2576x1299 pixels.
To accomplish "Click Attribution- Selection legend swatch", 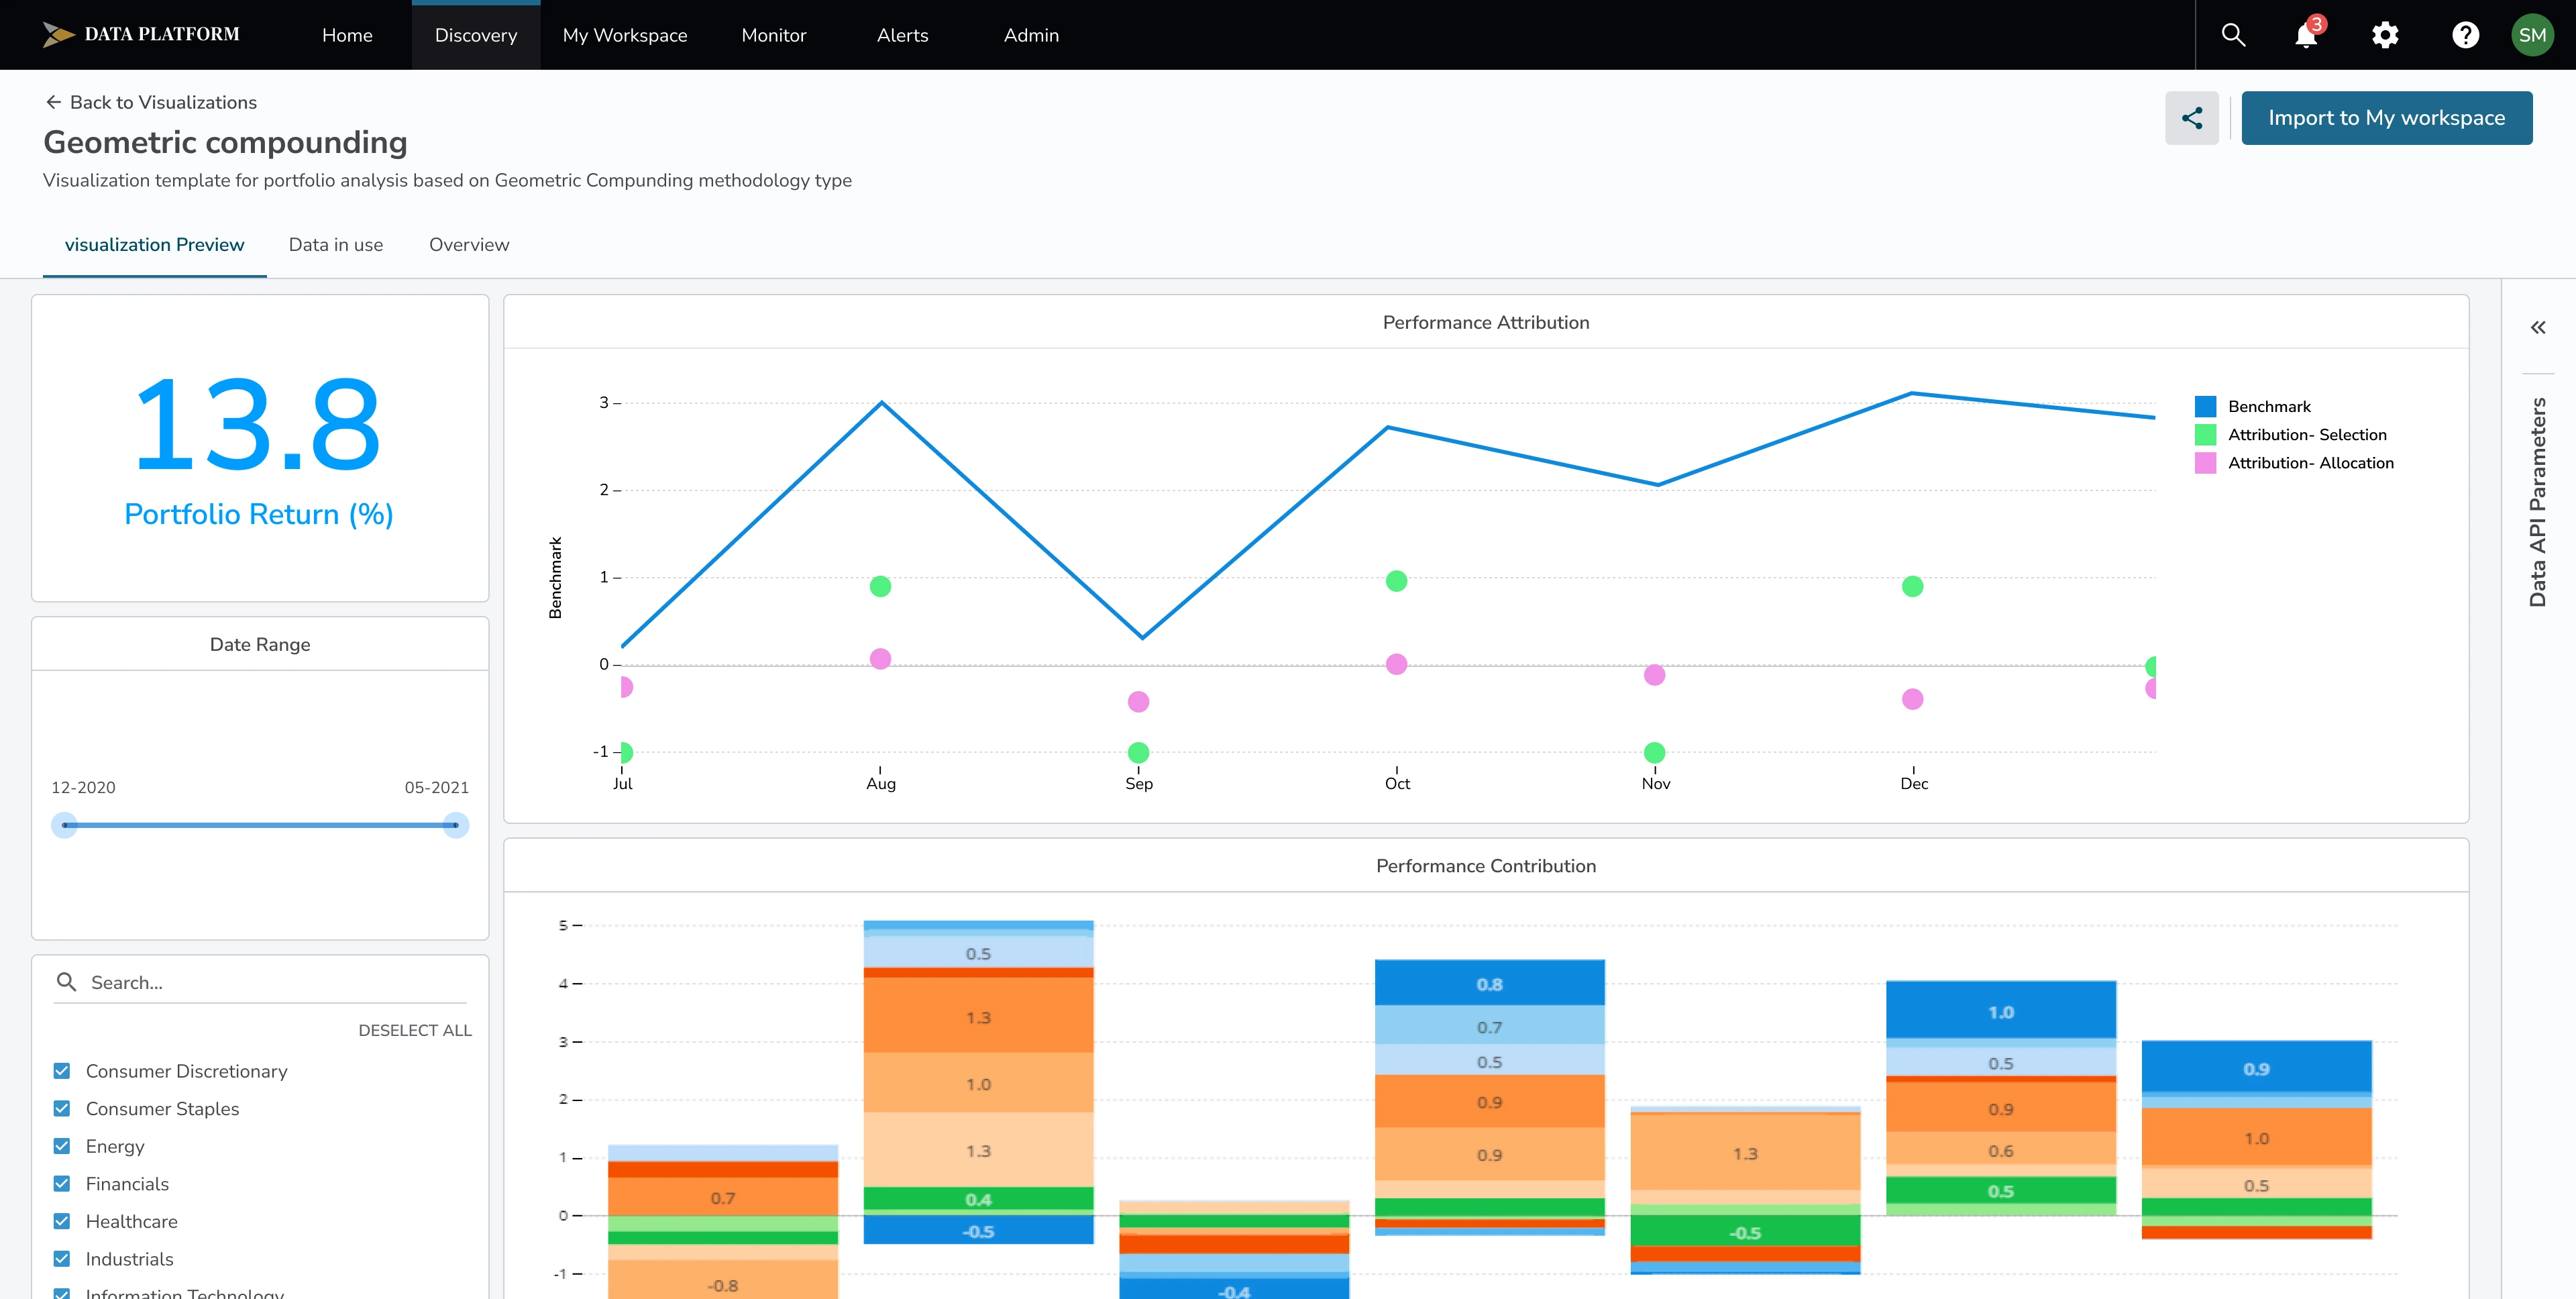I will click(x=2205, y=435).
